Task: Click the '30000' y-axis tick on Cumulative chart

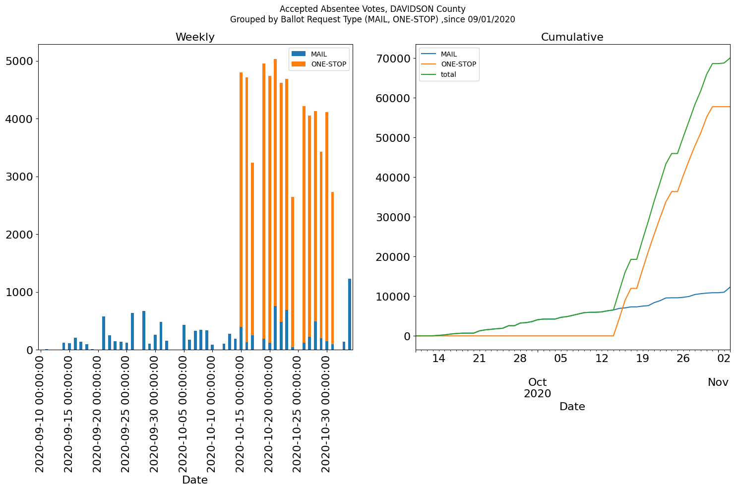Action: point(393,217)
